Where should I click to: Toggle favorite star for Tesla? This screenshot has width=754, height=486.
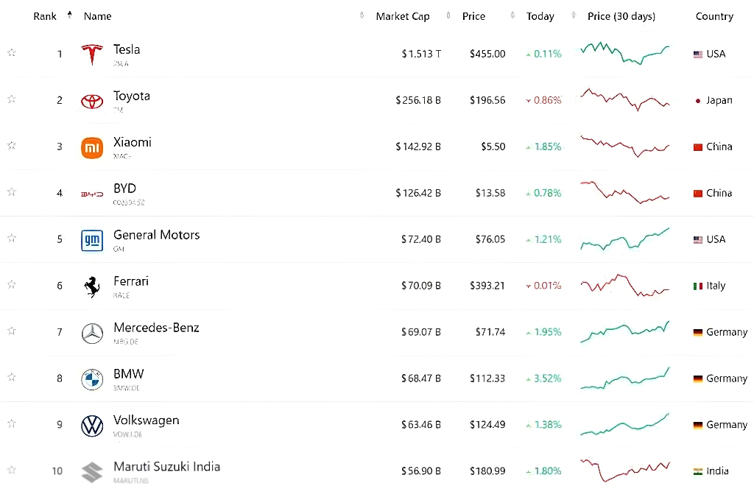pos(12,52)
